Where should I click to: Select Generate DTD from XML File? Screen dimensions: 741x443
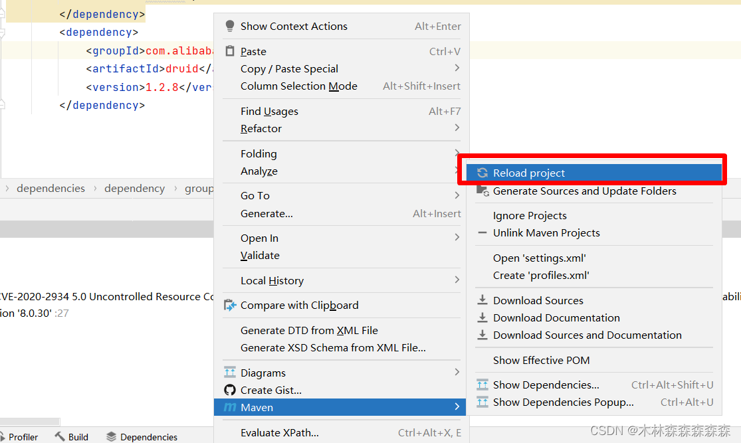coord(341,330)
